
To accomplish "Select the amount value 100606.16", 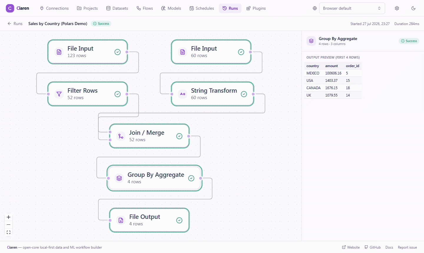I will (333, 73).
